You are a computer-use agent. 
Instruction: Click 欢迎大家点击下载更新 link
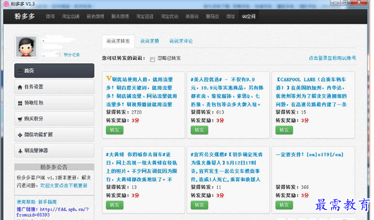(64, 185)
